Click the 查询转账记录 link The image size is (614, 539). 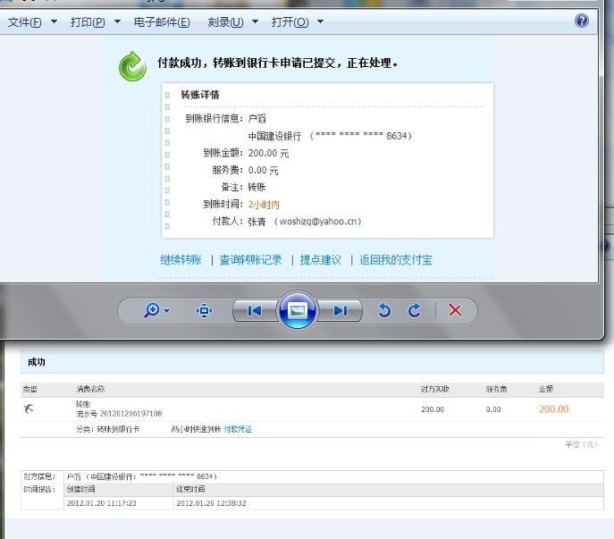point(250,260)
